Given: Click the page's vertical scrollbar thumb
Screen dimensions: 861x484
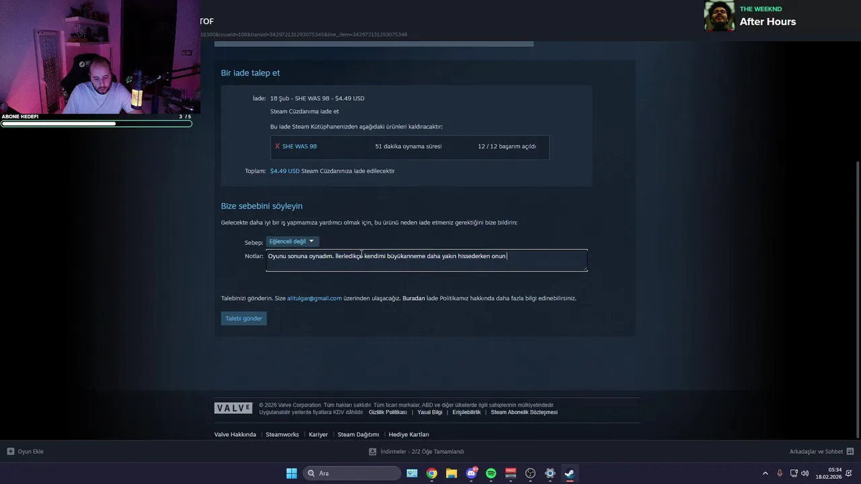Looking at the screenshot, I should point(857,299).
